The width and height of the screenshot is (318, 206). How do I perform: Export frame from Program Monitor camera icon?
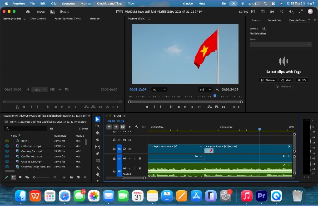point(224,107)
